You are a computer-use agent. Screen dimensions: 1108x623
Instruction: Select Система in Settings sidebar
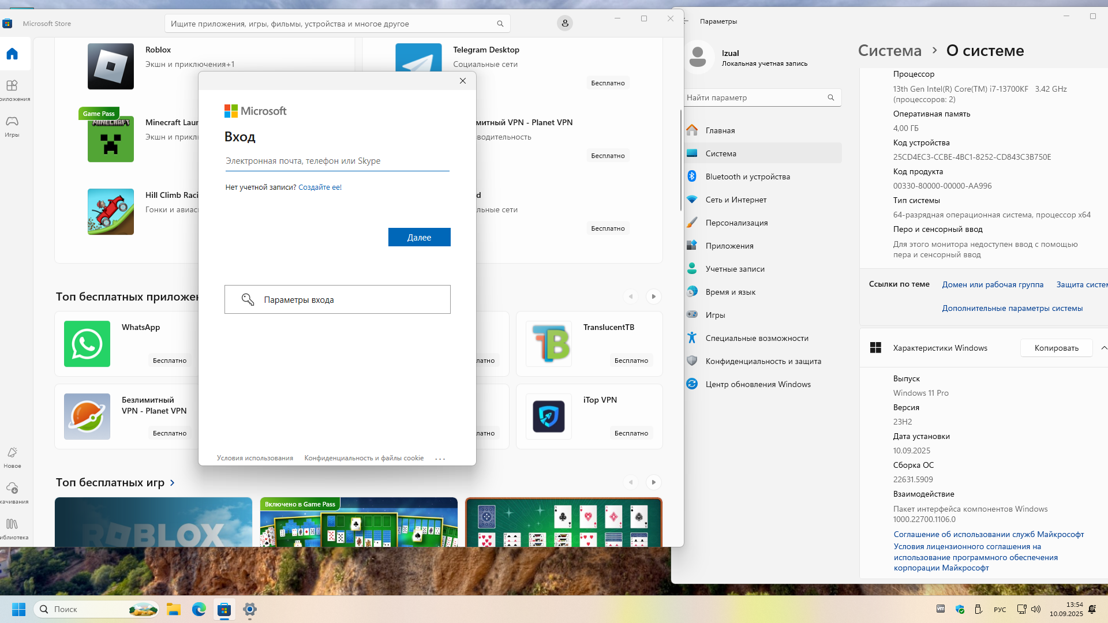coord(762,153)
